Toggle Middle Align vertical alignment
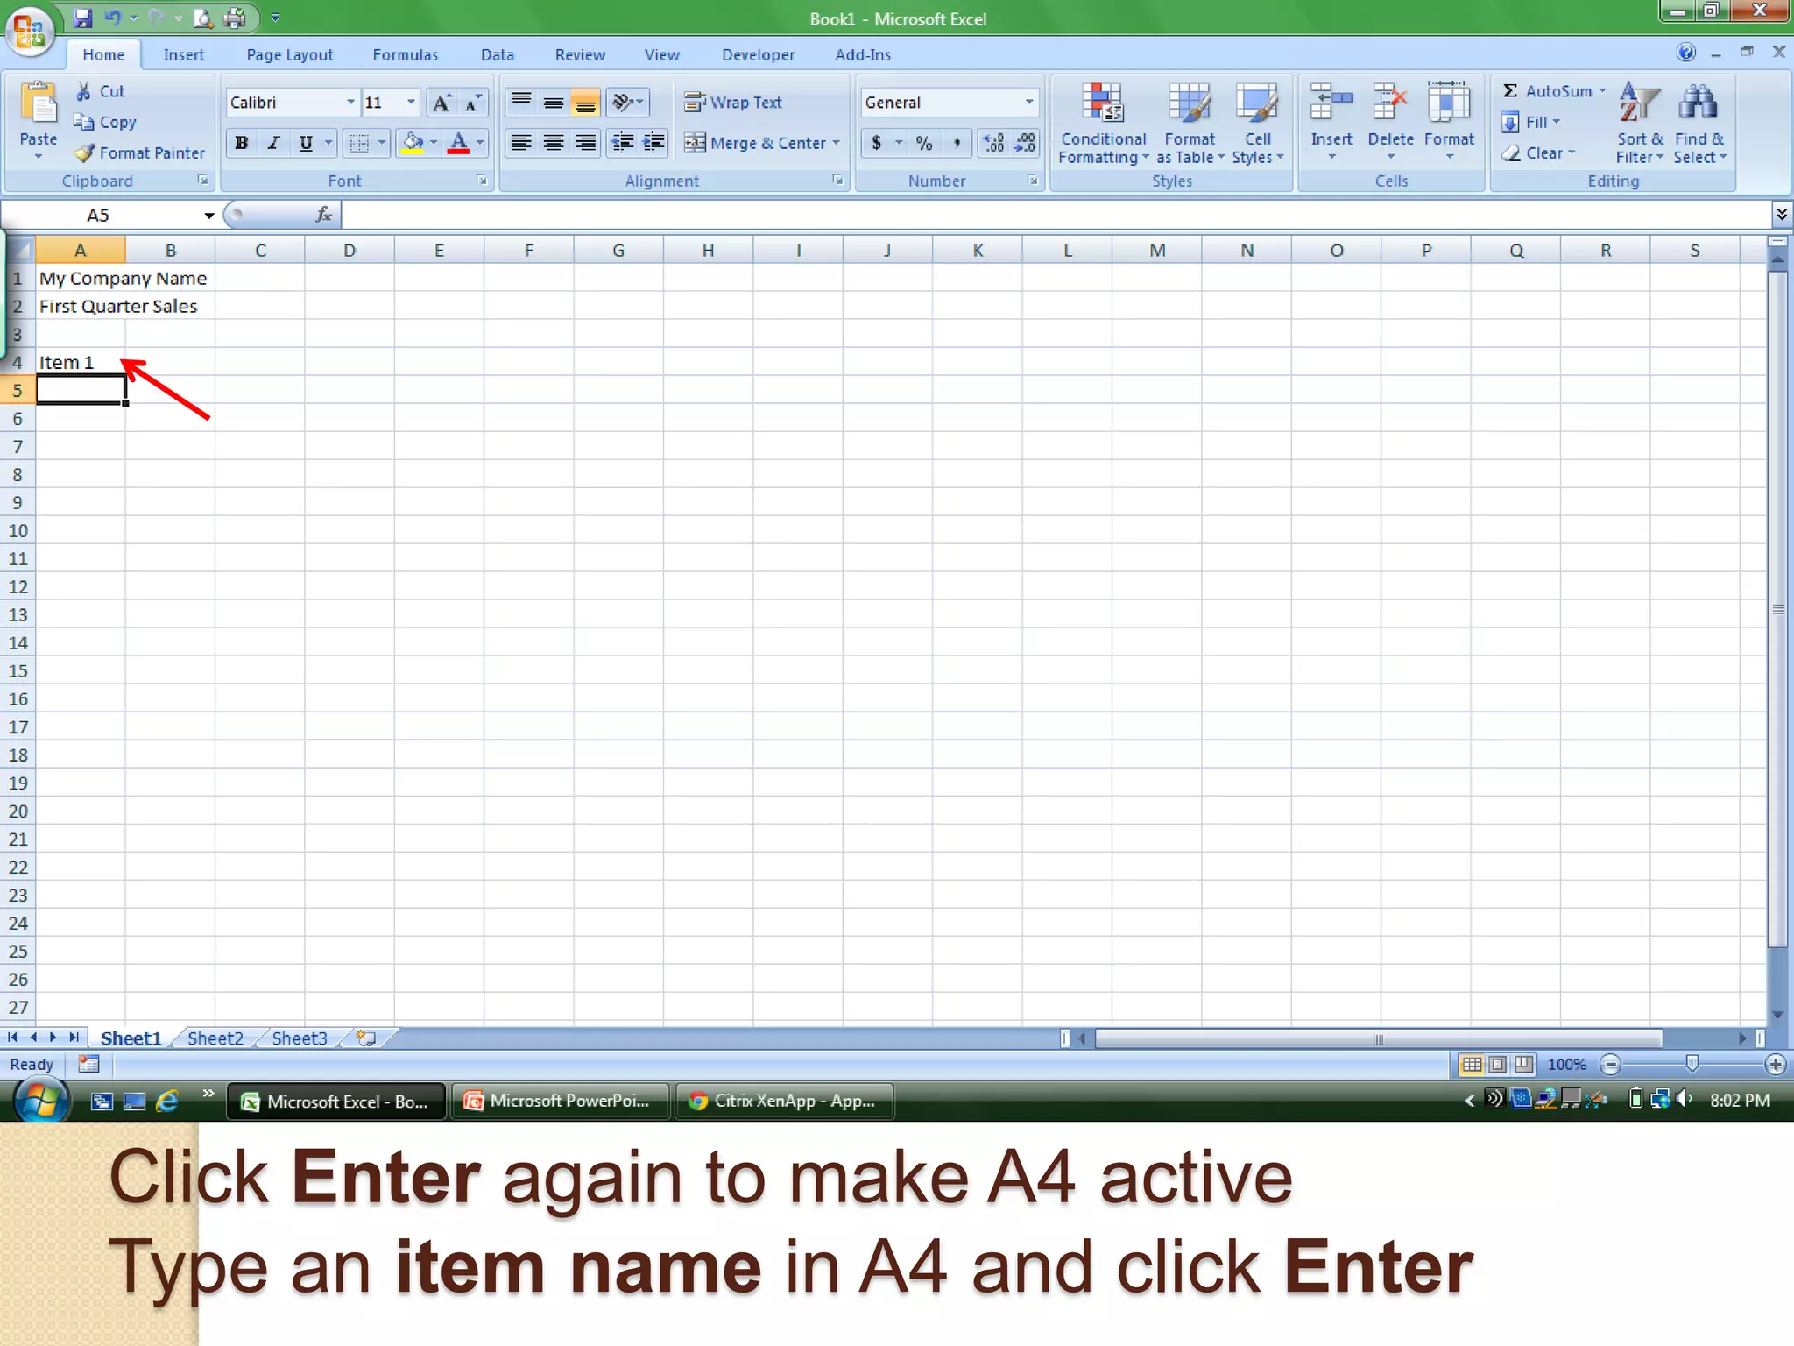Viewport: 1794px width, 1346px height. (x=554, y=103)
